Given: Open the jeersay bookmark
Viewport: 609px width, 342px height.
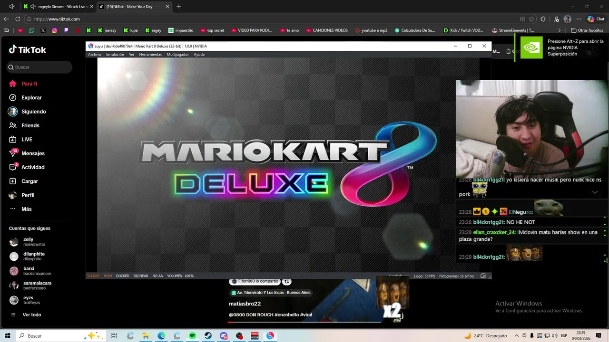Looking at the screenshot, I should pos(107,30).
